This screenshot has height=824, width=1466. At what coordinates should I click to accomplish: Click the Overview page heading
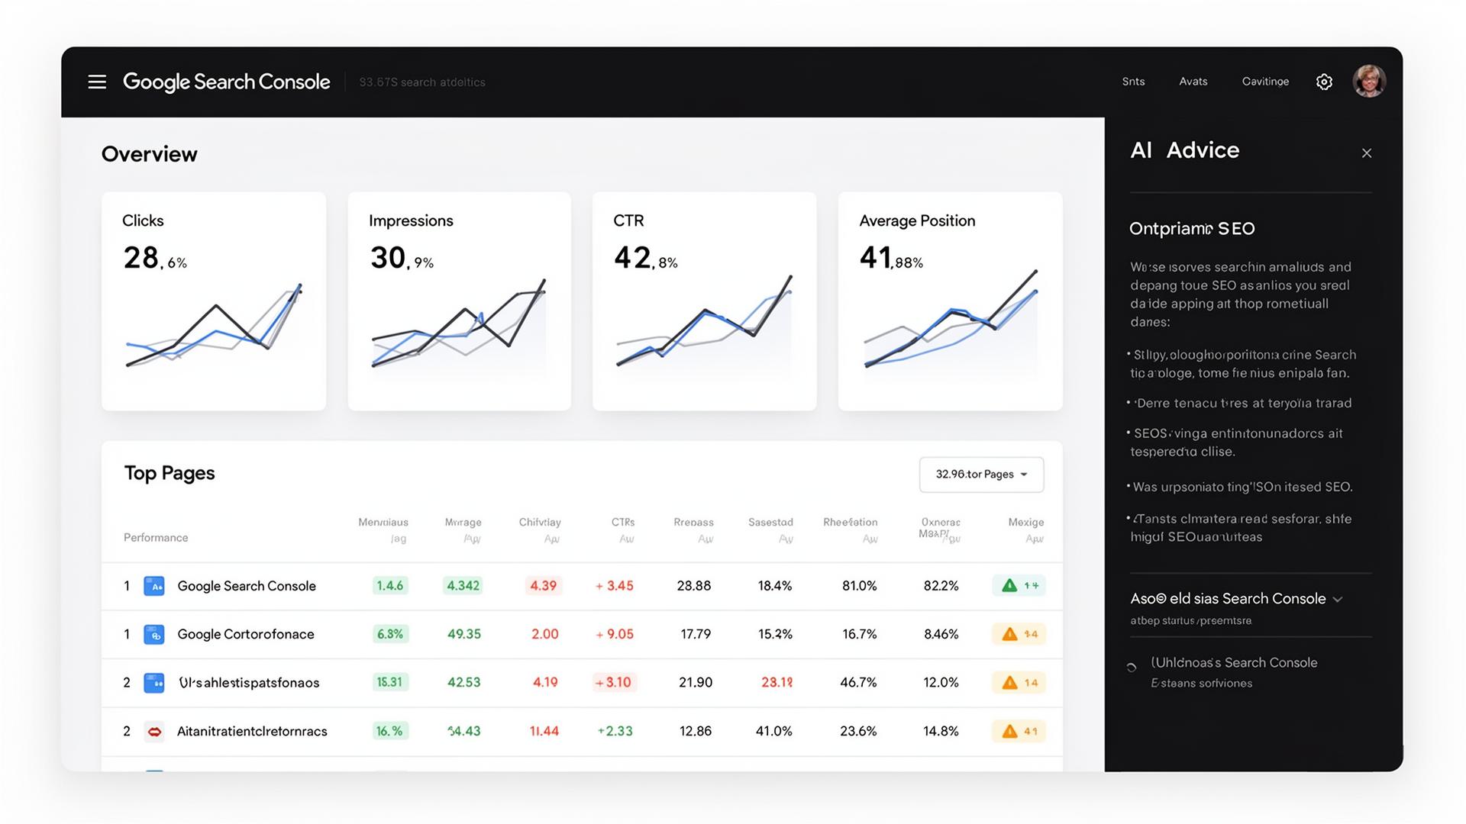pyautogui.click(x=149, y=154)
